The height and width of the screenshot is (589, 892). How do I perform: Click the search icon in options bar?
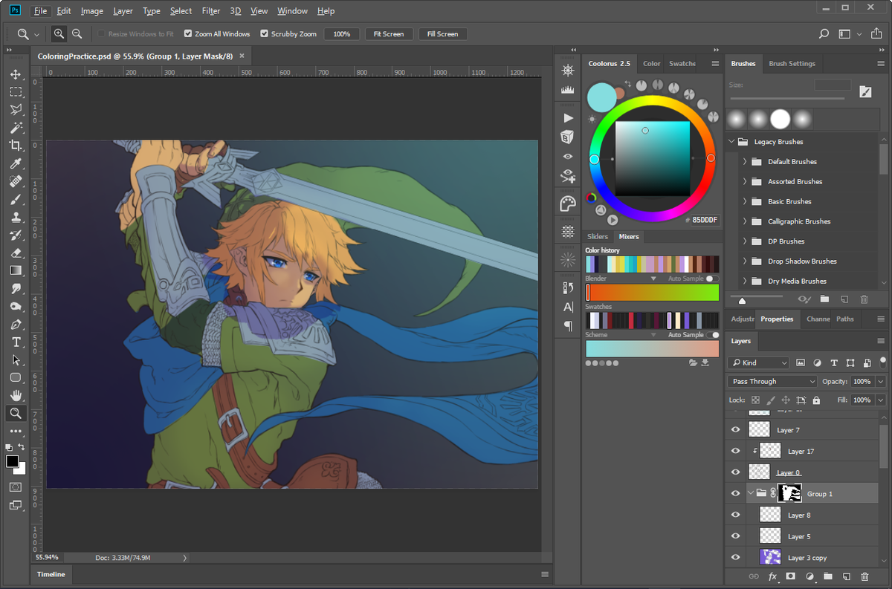coord(824,33)
